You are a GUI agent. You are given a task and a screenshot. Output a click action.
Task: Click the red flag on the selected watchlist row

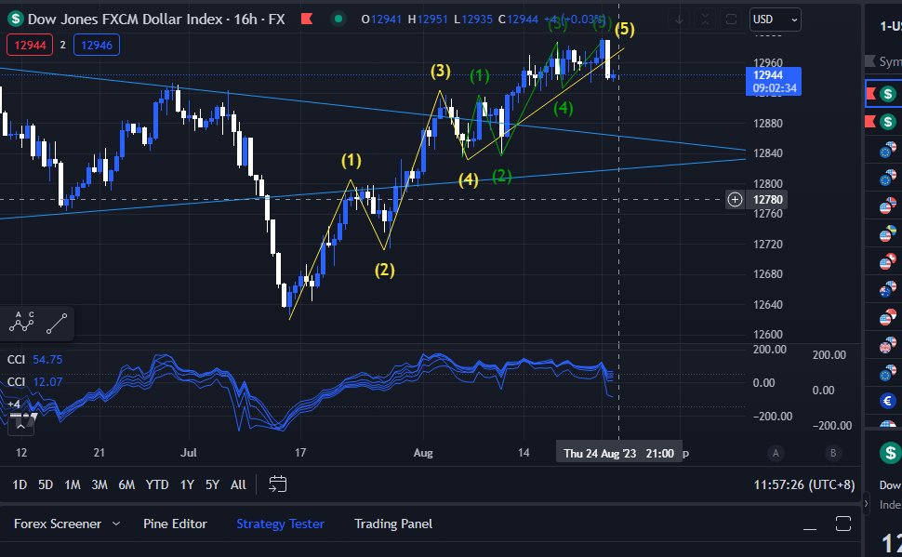pos(871,93)
